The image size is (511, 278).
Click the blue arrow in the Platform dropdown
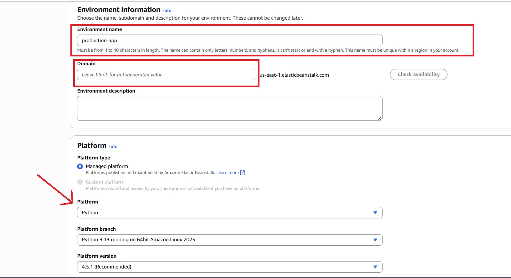[x=375, y=213]
